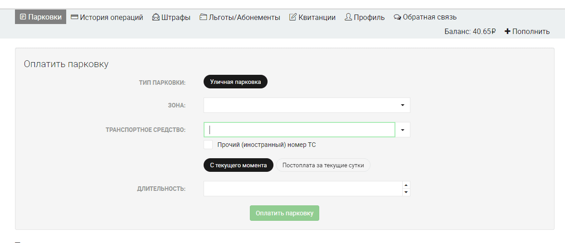The height and width of the screenshot is (243, 565).
Task: Focus the Транспортное средство text field
Action: (x=299, y=130)
